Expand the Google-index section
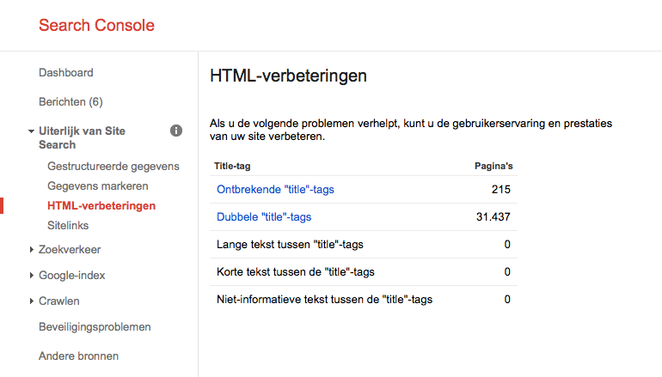Viewport: 662px width, 377px height. click(31, 276)
